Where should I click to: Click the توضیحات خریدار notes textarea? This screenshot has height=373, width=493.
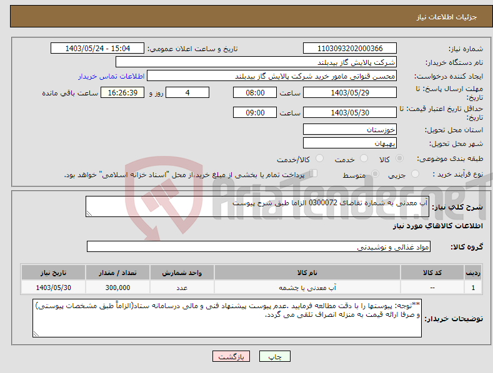click(227, 318)
